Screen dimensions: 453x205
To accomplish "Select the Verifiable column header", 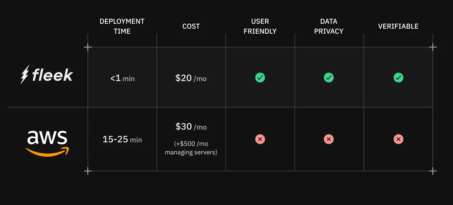I will [398, 26].
